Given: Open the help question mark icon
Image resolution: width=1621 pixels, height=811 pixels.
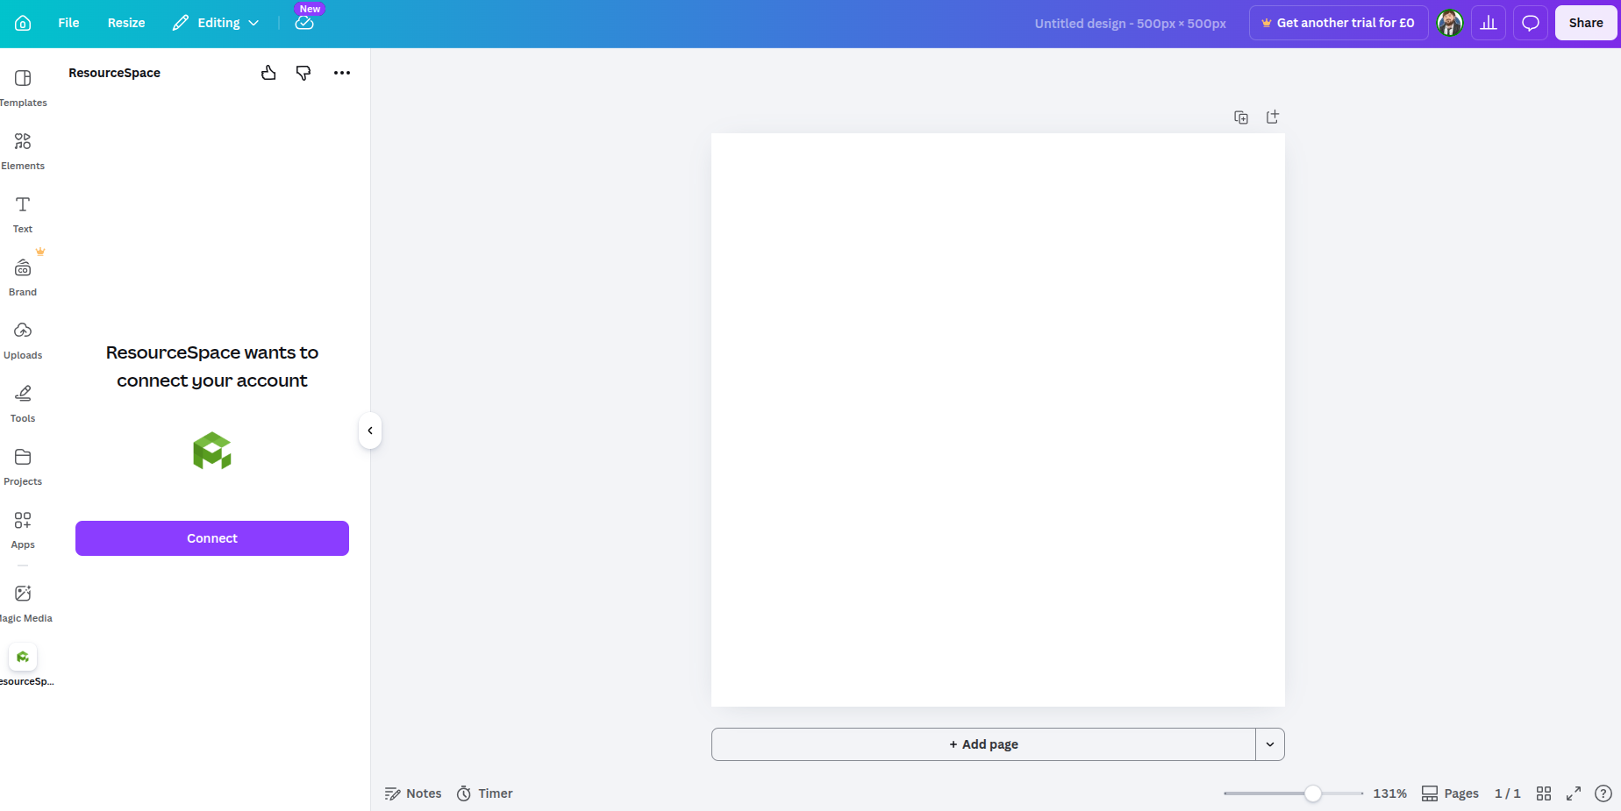Looking at the screenshot, I should tap(1603, 793).
